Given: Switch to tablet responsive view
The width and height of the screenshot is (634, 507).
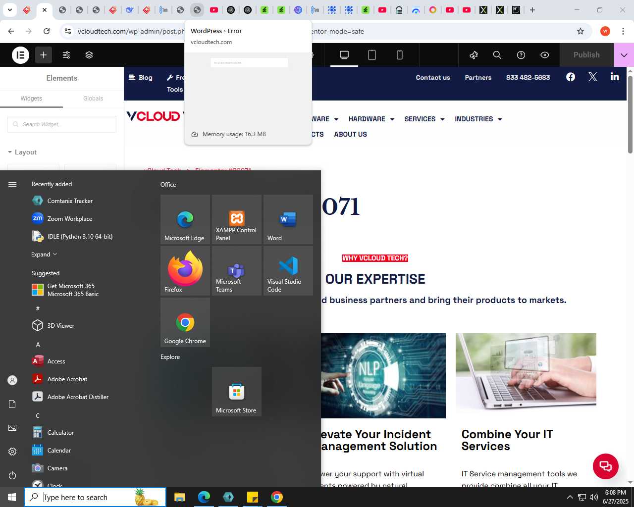Looking at the screenshot, I should pyautogui.click(x=372, y=55).
